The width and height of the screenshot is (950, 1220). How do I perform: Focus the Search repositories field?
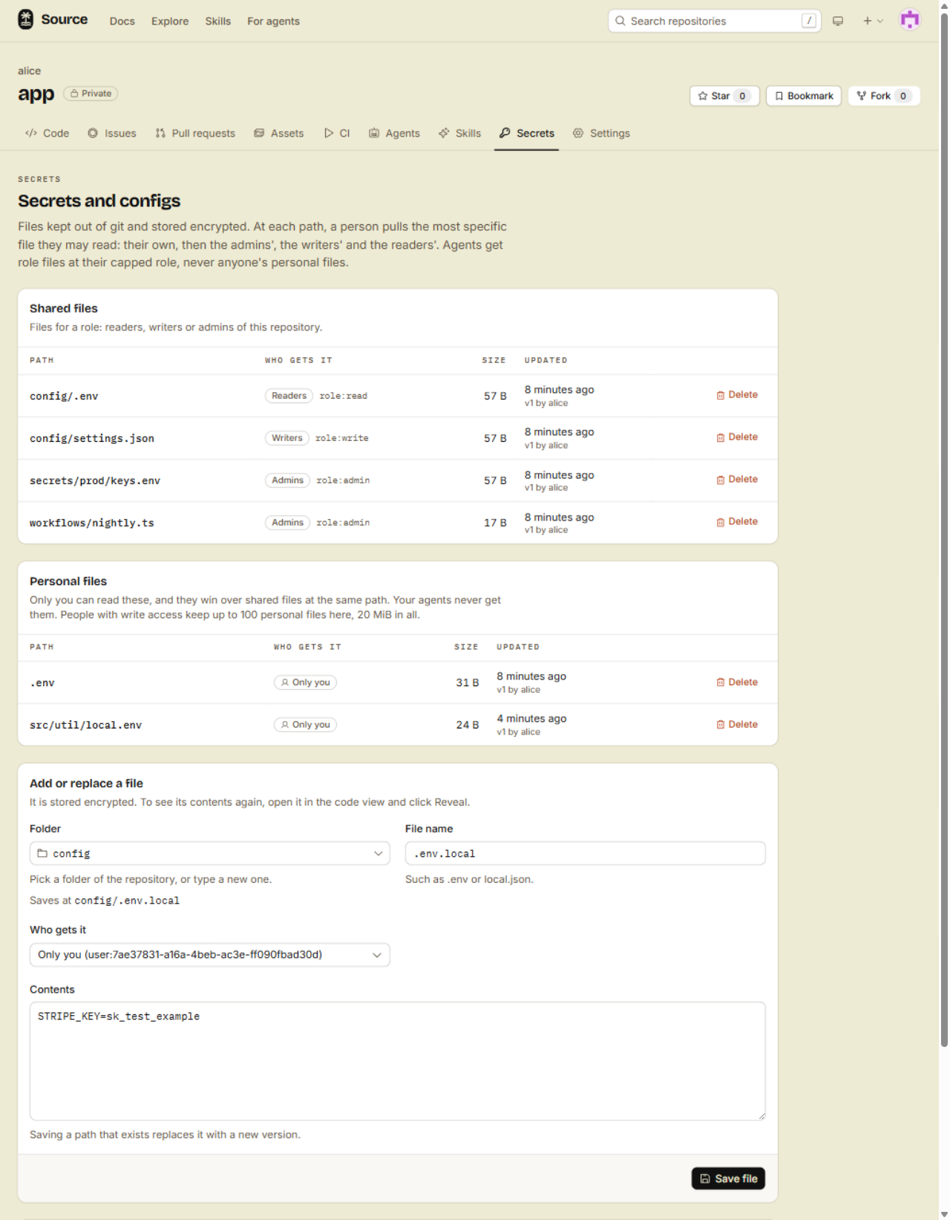coord(715,21)
